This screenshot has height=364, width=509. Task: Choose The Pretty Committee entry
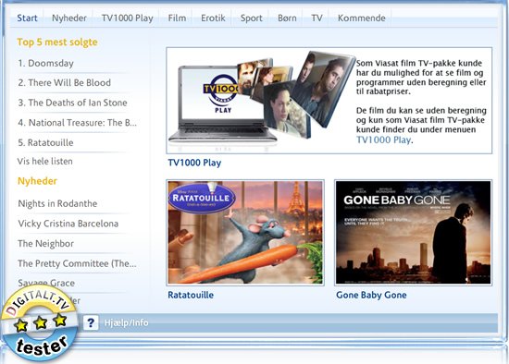[77, 263]
